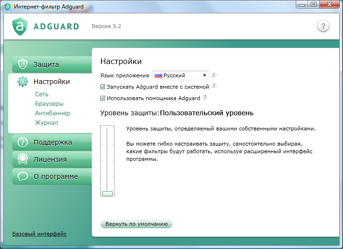Image resolution: width=343 pixels, height=249 pixels.
Task: Click the speech bubble icon beside О программе
Action: [23, 176]
